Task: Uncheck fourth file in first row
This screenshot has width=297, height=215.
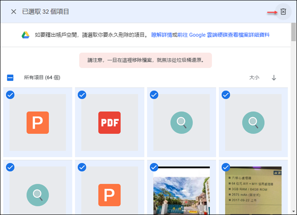Action: point(226,95)
